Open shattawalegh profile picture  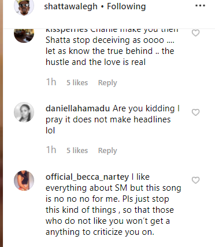(24, 6)
